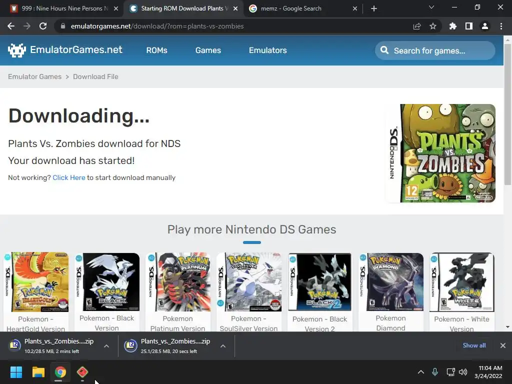512x384 pixels.
Task: Expand options for the 10.2 MB download
Action: point(106,346)
